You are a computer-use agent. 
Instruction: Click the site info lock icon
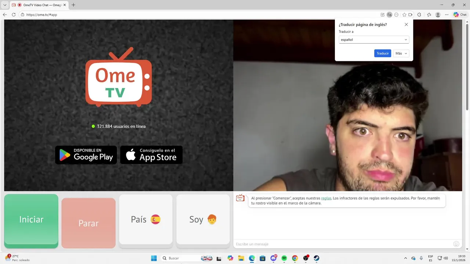(22, 15)
